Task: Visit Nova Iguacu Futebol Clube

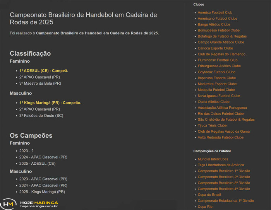Action: coord(219,96)
